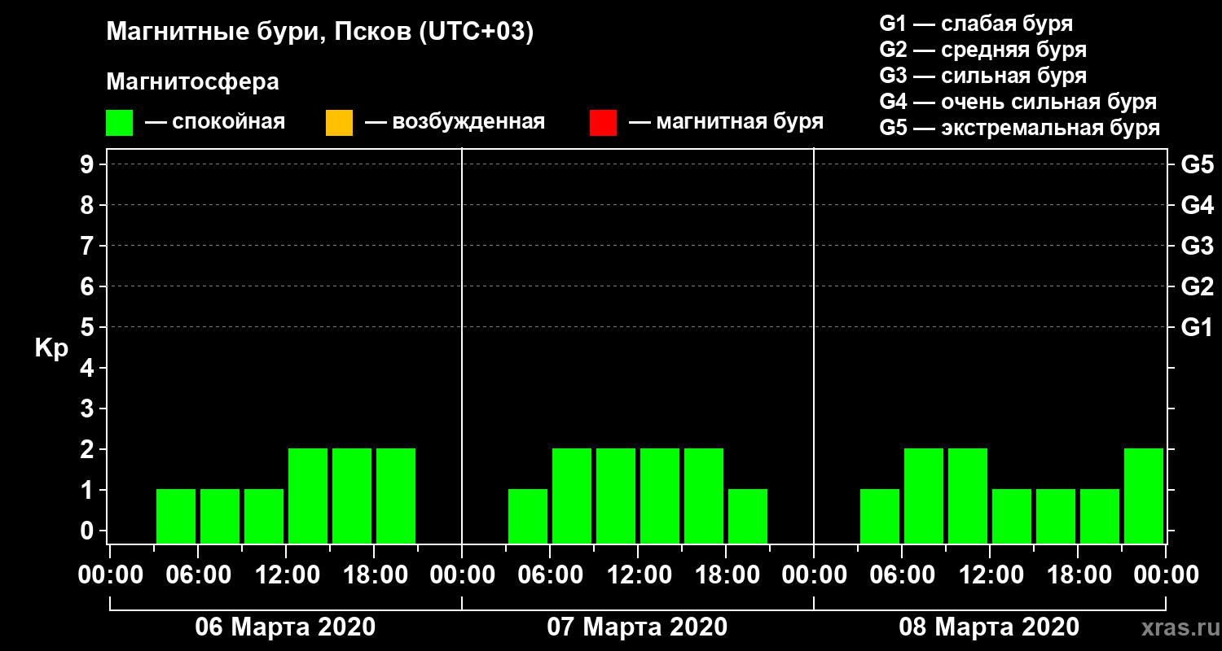Click the 15:00–18:00 bar on 08 Марта
Image resolution: width=1222 pixels, height=651 pixels.
[1056, 516]
